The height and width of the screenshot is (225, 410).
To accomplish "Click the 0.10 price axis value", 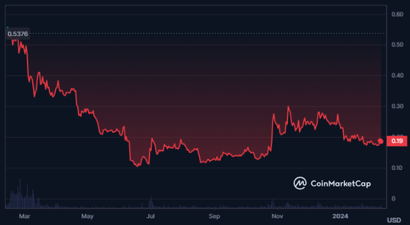I will [397, 168].
